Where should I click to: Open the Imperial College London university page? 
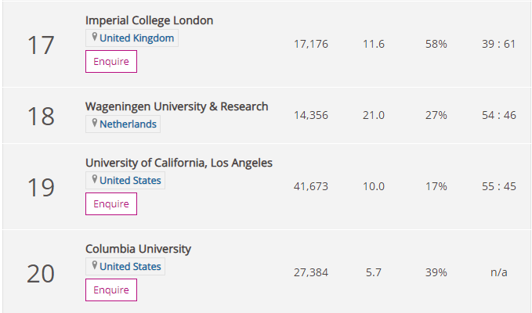(150, 20)
